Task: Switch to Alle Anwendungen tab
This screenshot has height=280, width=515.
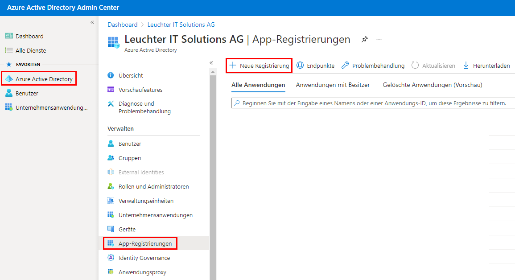Action: click(x=258, y=85)
